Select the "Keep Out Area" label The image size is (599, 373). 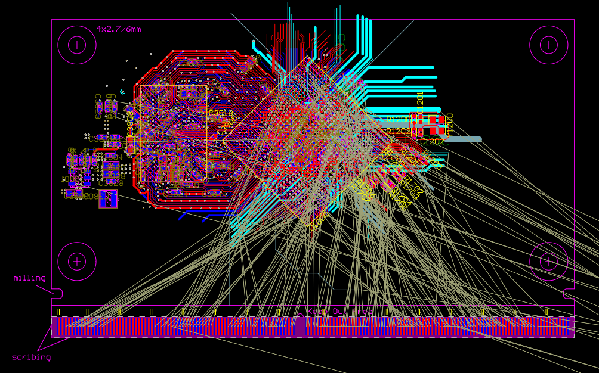point(340,312)
